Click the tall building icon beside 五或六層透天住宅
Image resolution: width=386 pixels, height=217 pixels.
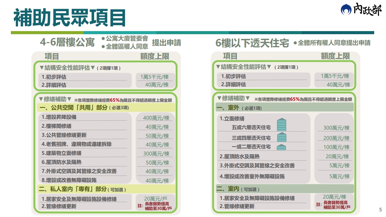(281, 125)
